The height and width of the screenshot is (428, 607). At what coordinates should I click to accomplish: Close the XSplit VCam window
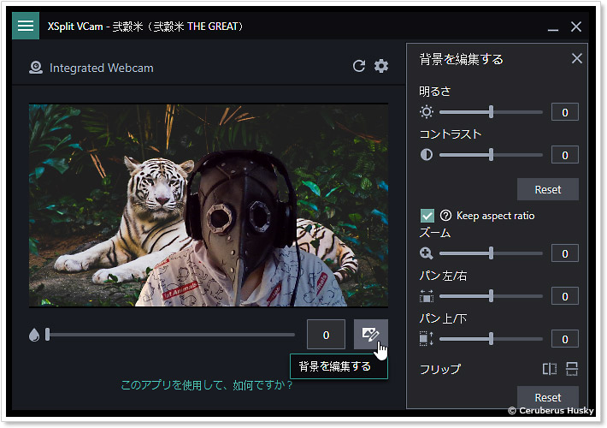pos(576,27)
